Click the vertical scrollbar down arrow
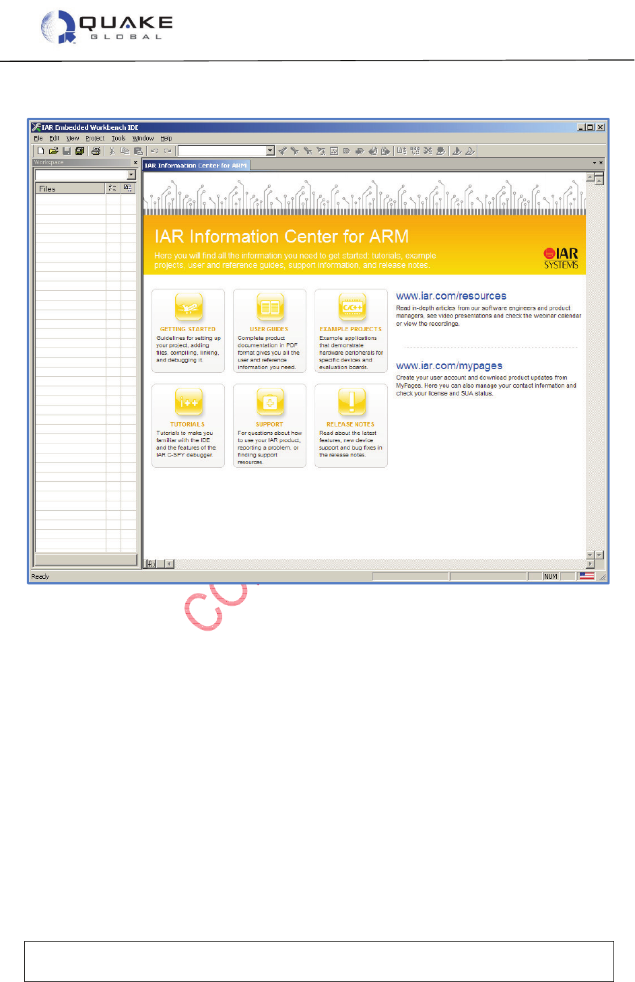Viewport: 635px width, 982px height. [590, 555]
